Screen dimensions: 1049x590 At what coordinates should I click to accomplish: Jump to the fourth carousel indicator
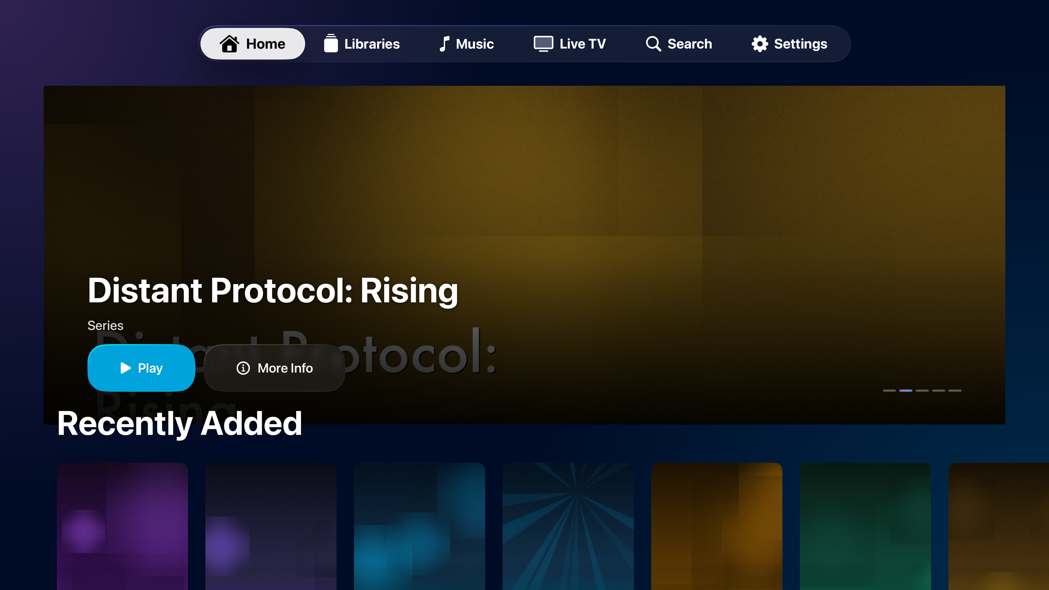(x=938, y=391)
